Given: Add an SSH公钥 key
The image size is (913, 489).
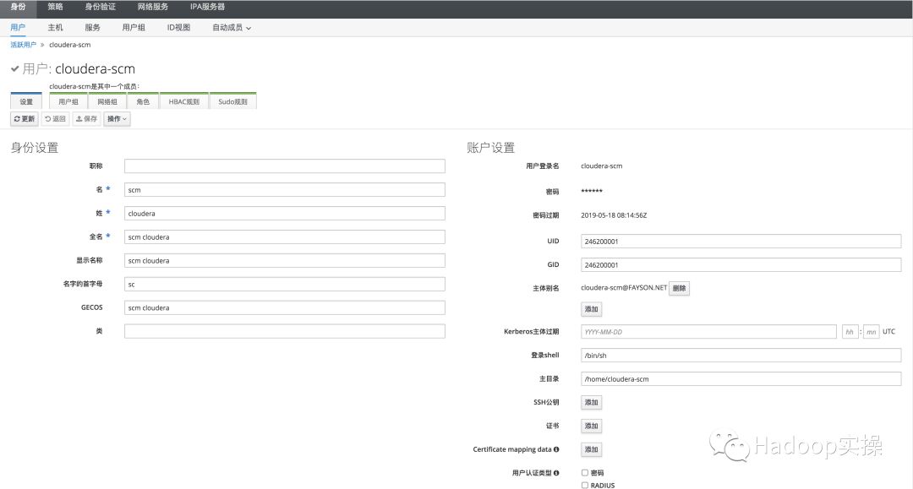Looking at the screenshot, I should [591, 402].
